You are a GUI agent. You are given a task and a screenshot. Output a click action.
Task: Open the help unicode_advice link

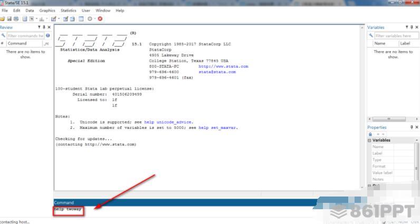(168, 122)
